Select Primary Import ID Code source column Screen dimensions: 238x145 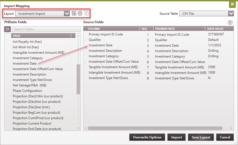106,34
